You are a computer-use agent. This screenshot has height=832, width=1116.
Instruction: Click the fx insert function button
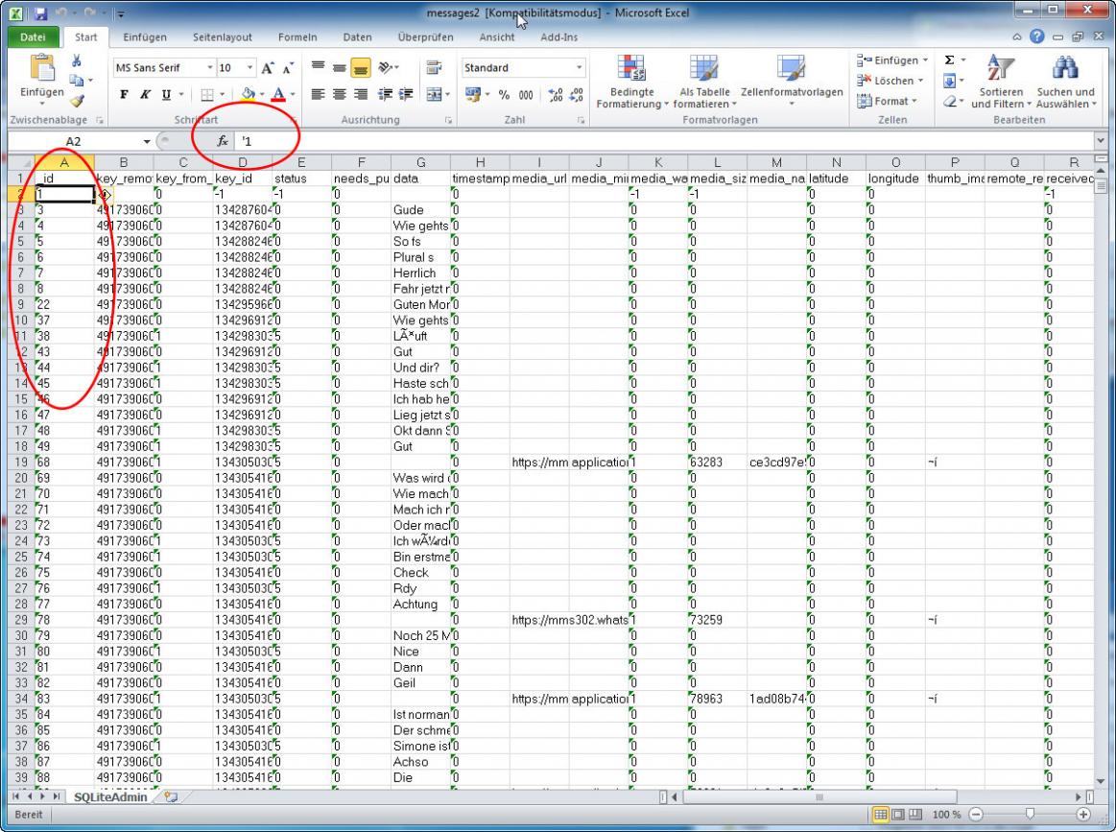tap(223, 141)
